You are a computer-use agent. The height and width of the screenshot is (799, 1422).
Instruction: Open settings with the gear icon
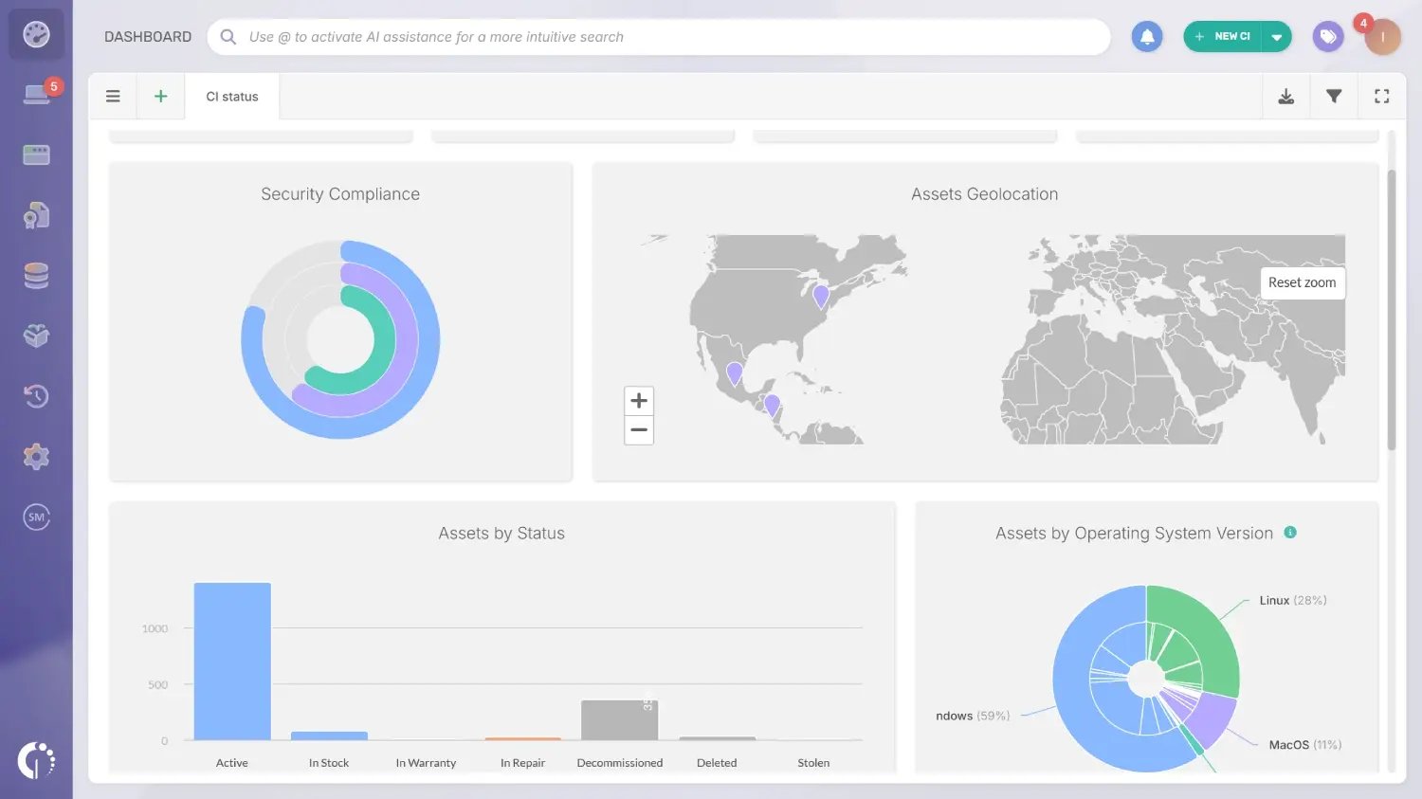click(x=35, y=456)
